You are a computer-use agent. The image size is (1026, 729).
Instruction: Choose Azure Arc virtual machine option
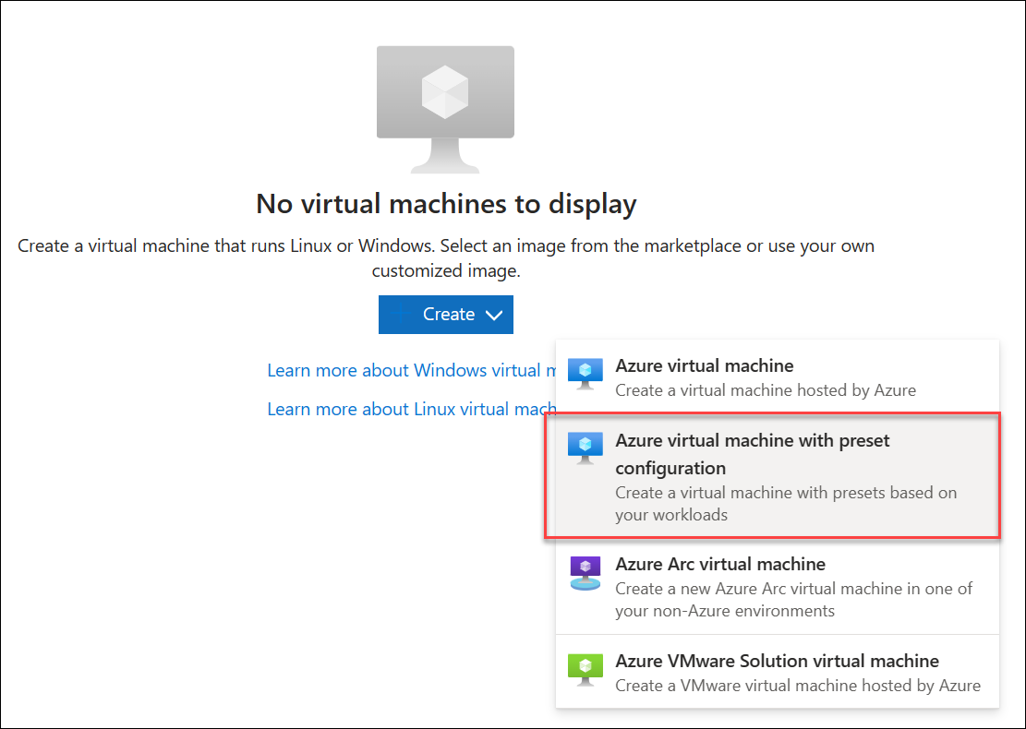click(778, 587)
